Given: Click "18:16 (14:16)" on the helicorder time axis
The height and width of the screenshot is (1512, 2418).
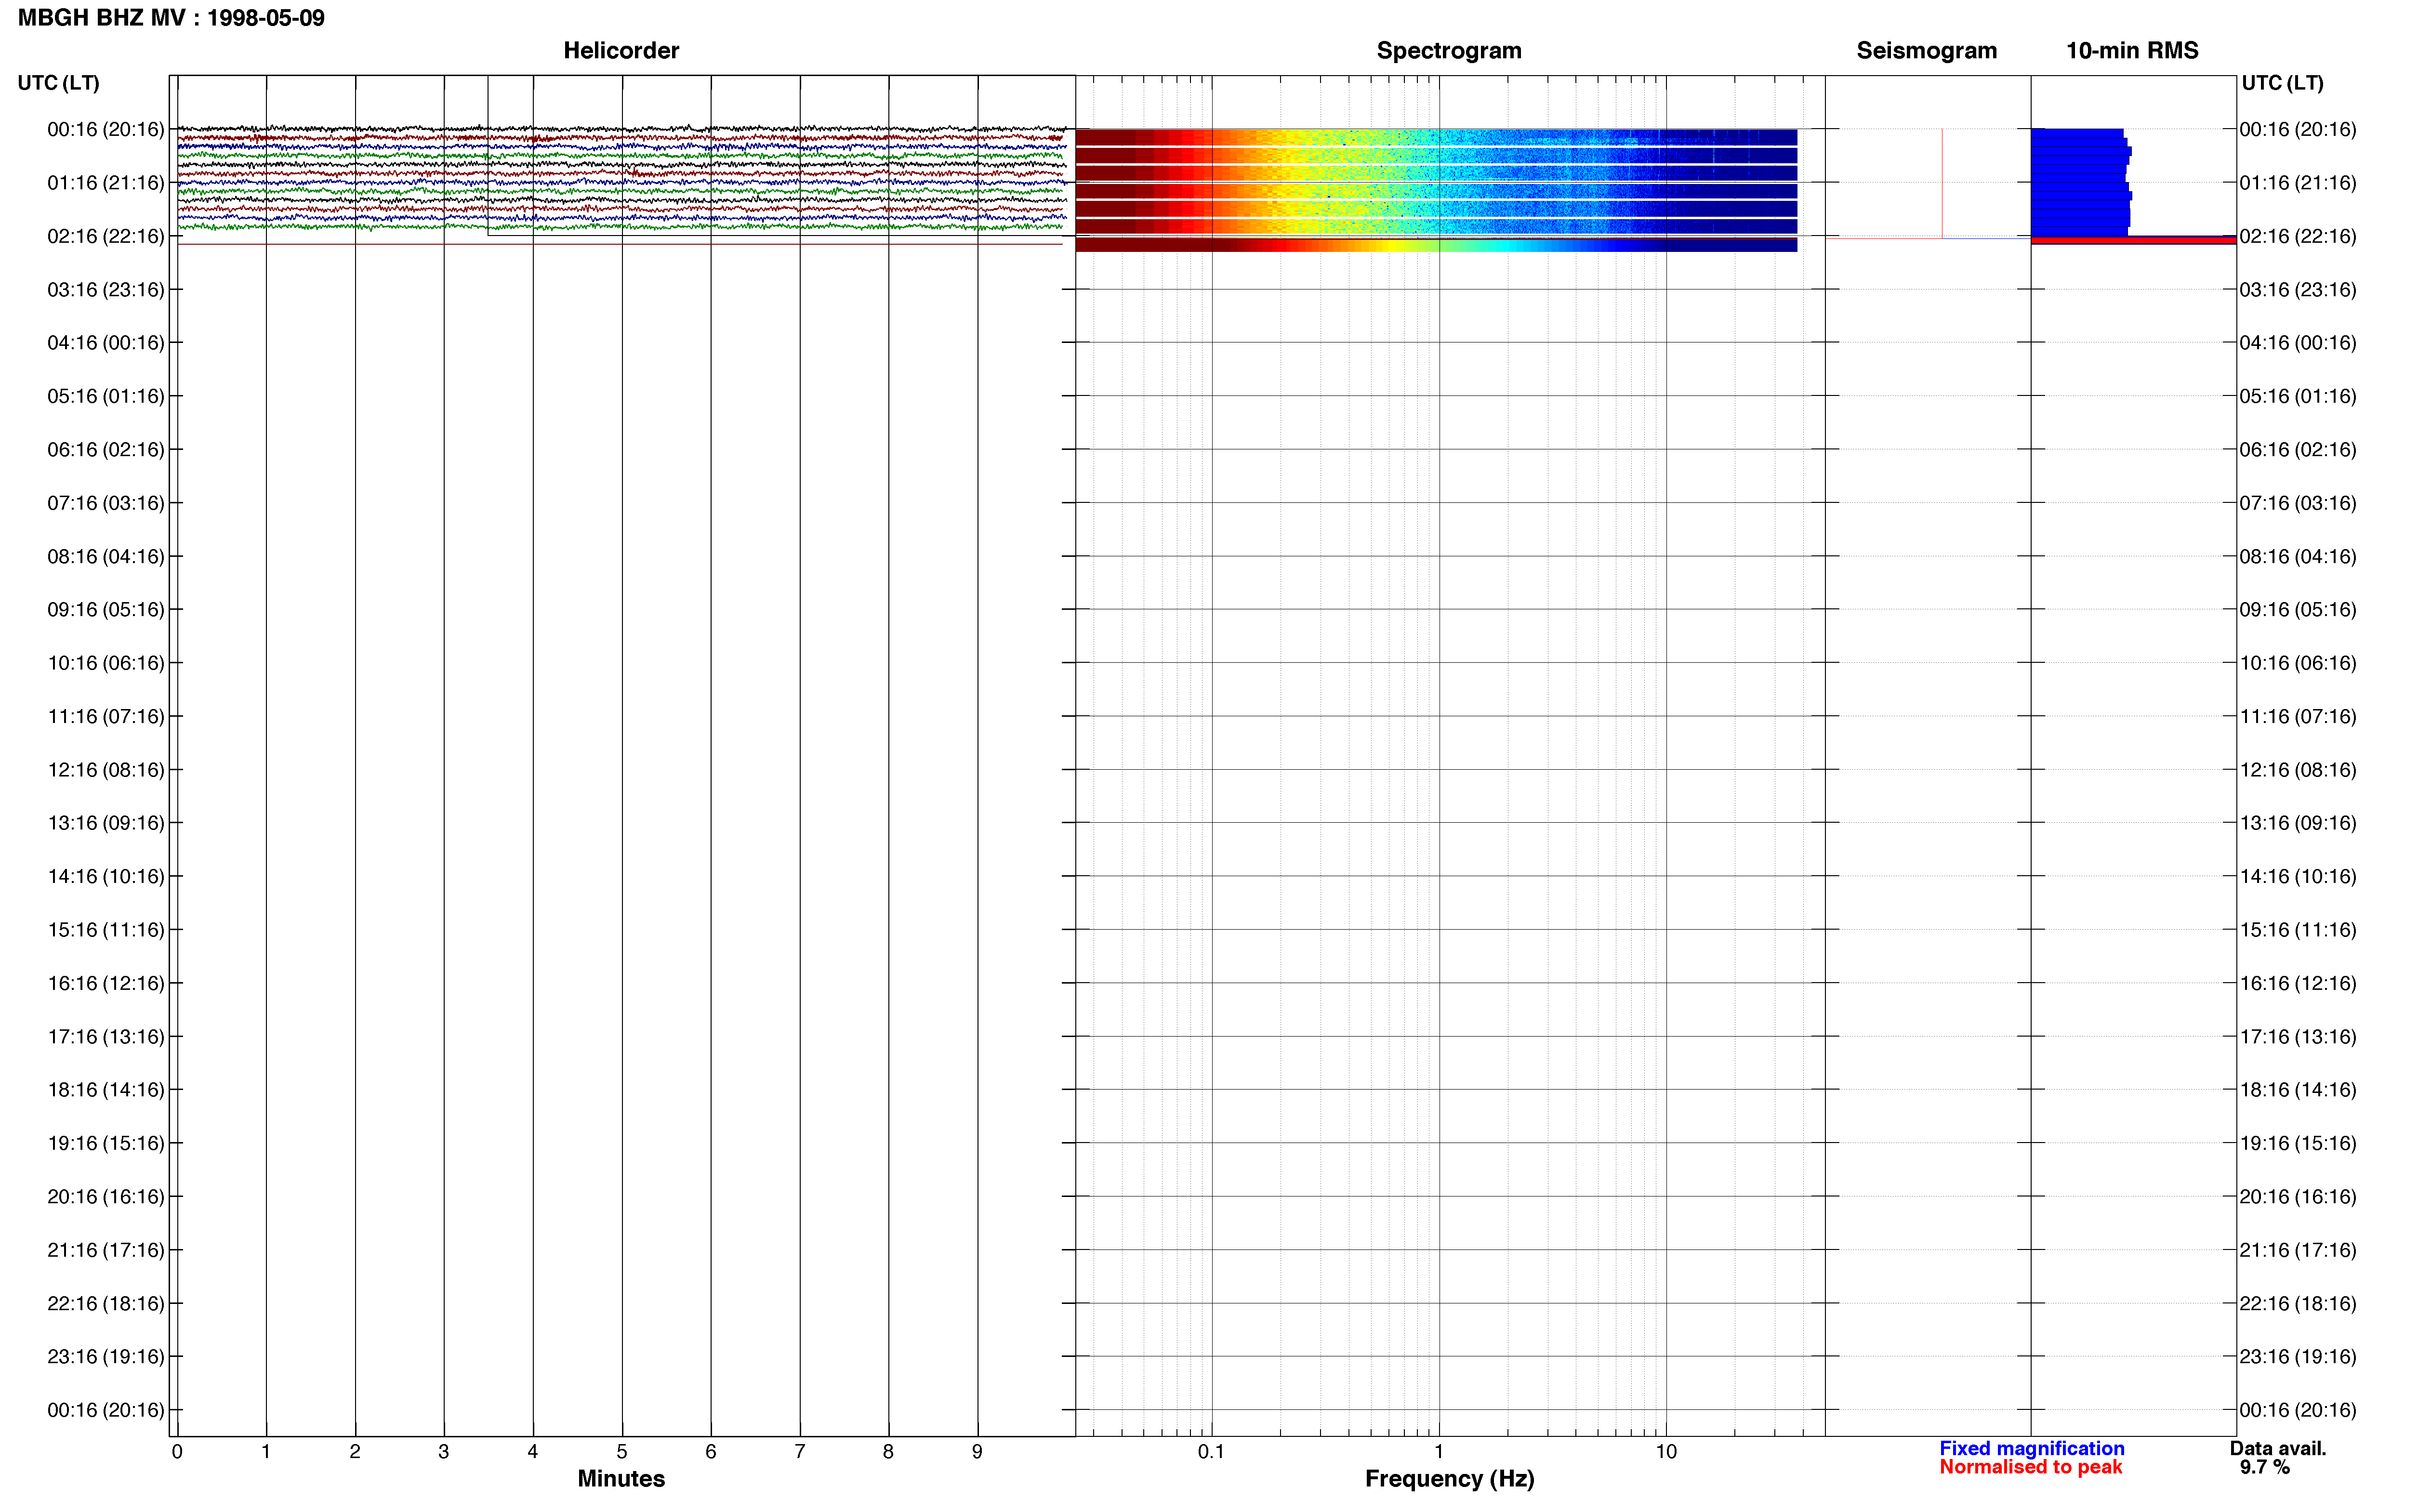Looking at the screenshot, I should [x=106, y=1089].
